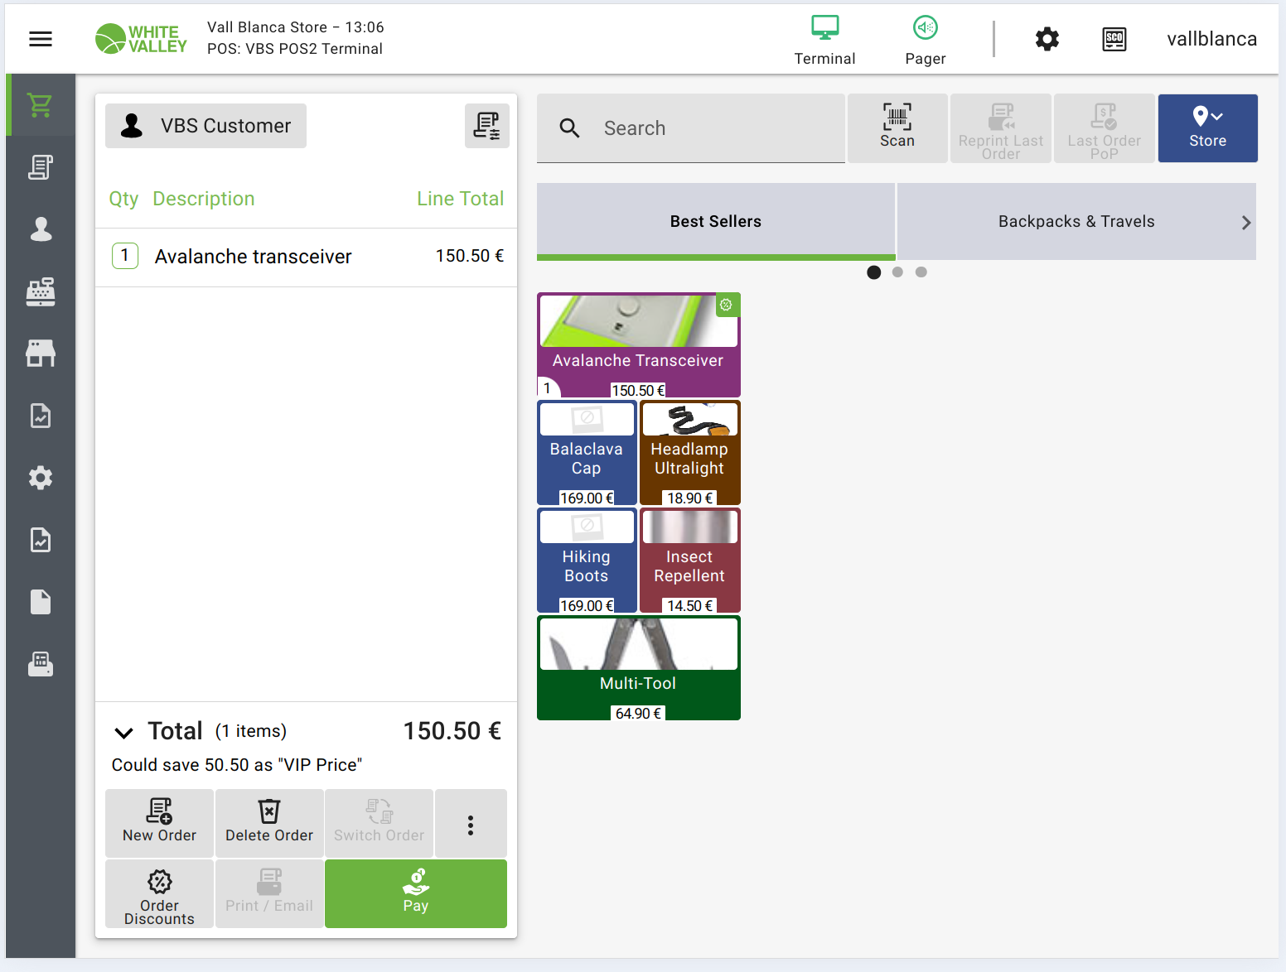Select Avalanche transceiver order line

coord(307,257)
